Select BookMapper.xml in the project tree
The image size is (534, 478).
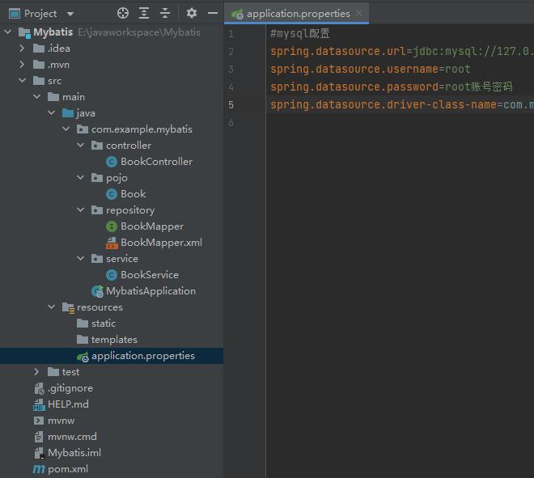pyautogui.click(x=161, y=243)
